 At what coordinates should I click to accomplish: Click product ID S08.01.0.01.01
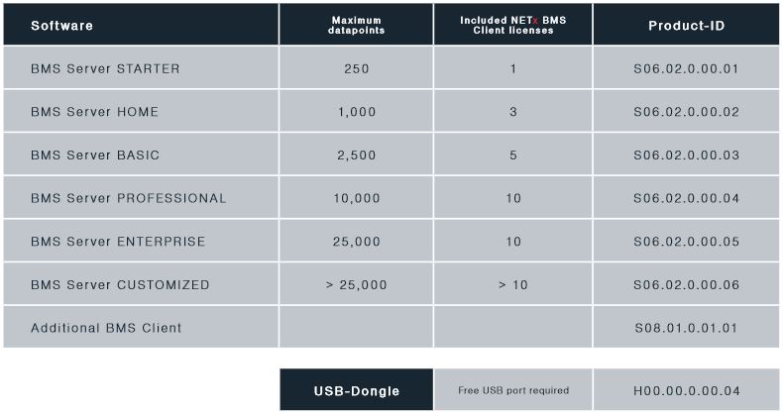click(686, 328)
